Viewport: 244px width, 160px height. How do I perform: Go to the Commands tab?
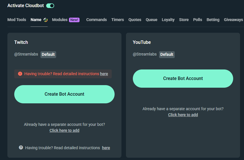tap(96, 20)
